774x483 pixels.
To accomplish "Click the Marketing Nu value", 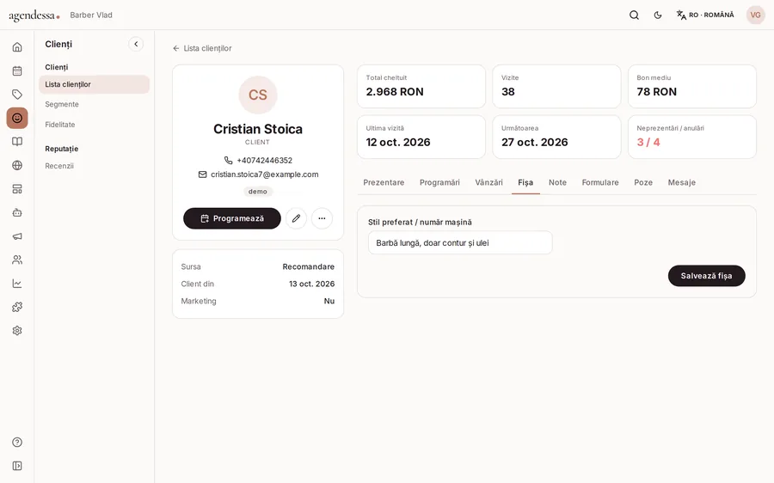I will (x=329, y=301).
